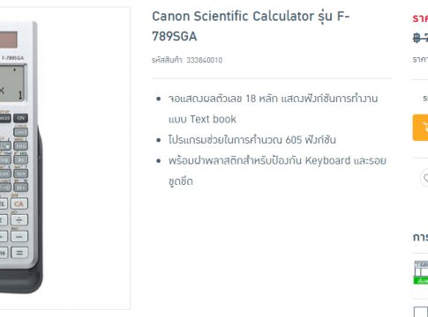Click the calculator's solar panel in photo
428x317 pixels.
point(9,40)
